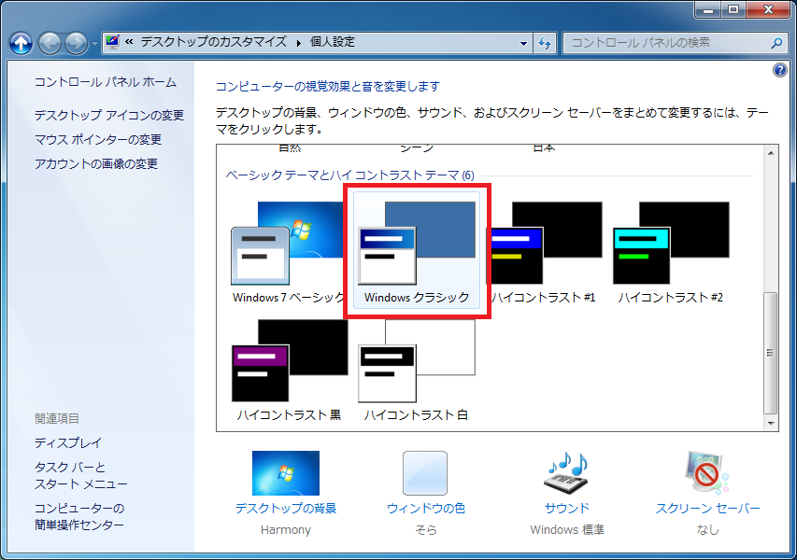Select the ハイコントラスト 黒 theme

289,370
